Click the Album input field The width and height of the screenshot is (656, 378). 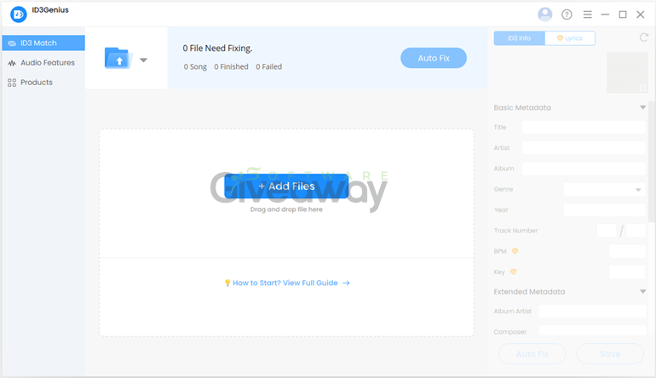[584, 169]
